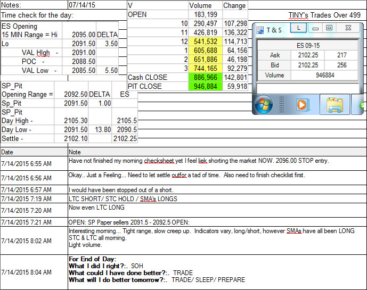This screenshot has height=290, width=367.
Task: Click the Change column header
Action: click(235, 5)
